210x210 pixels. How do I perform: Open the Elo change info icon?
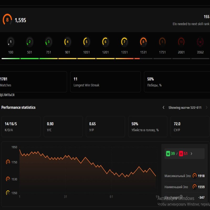point(181,196)
